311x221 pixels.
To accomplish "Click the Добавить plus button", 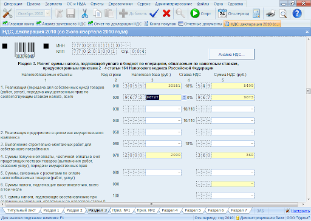I will (133, 13).
